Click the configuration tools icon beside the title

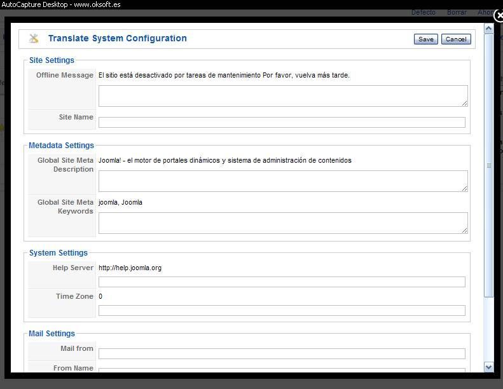[34, 39]
